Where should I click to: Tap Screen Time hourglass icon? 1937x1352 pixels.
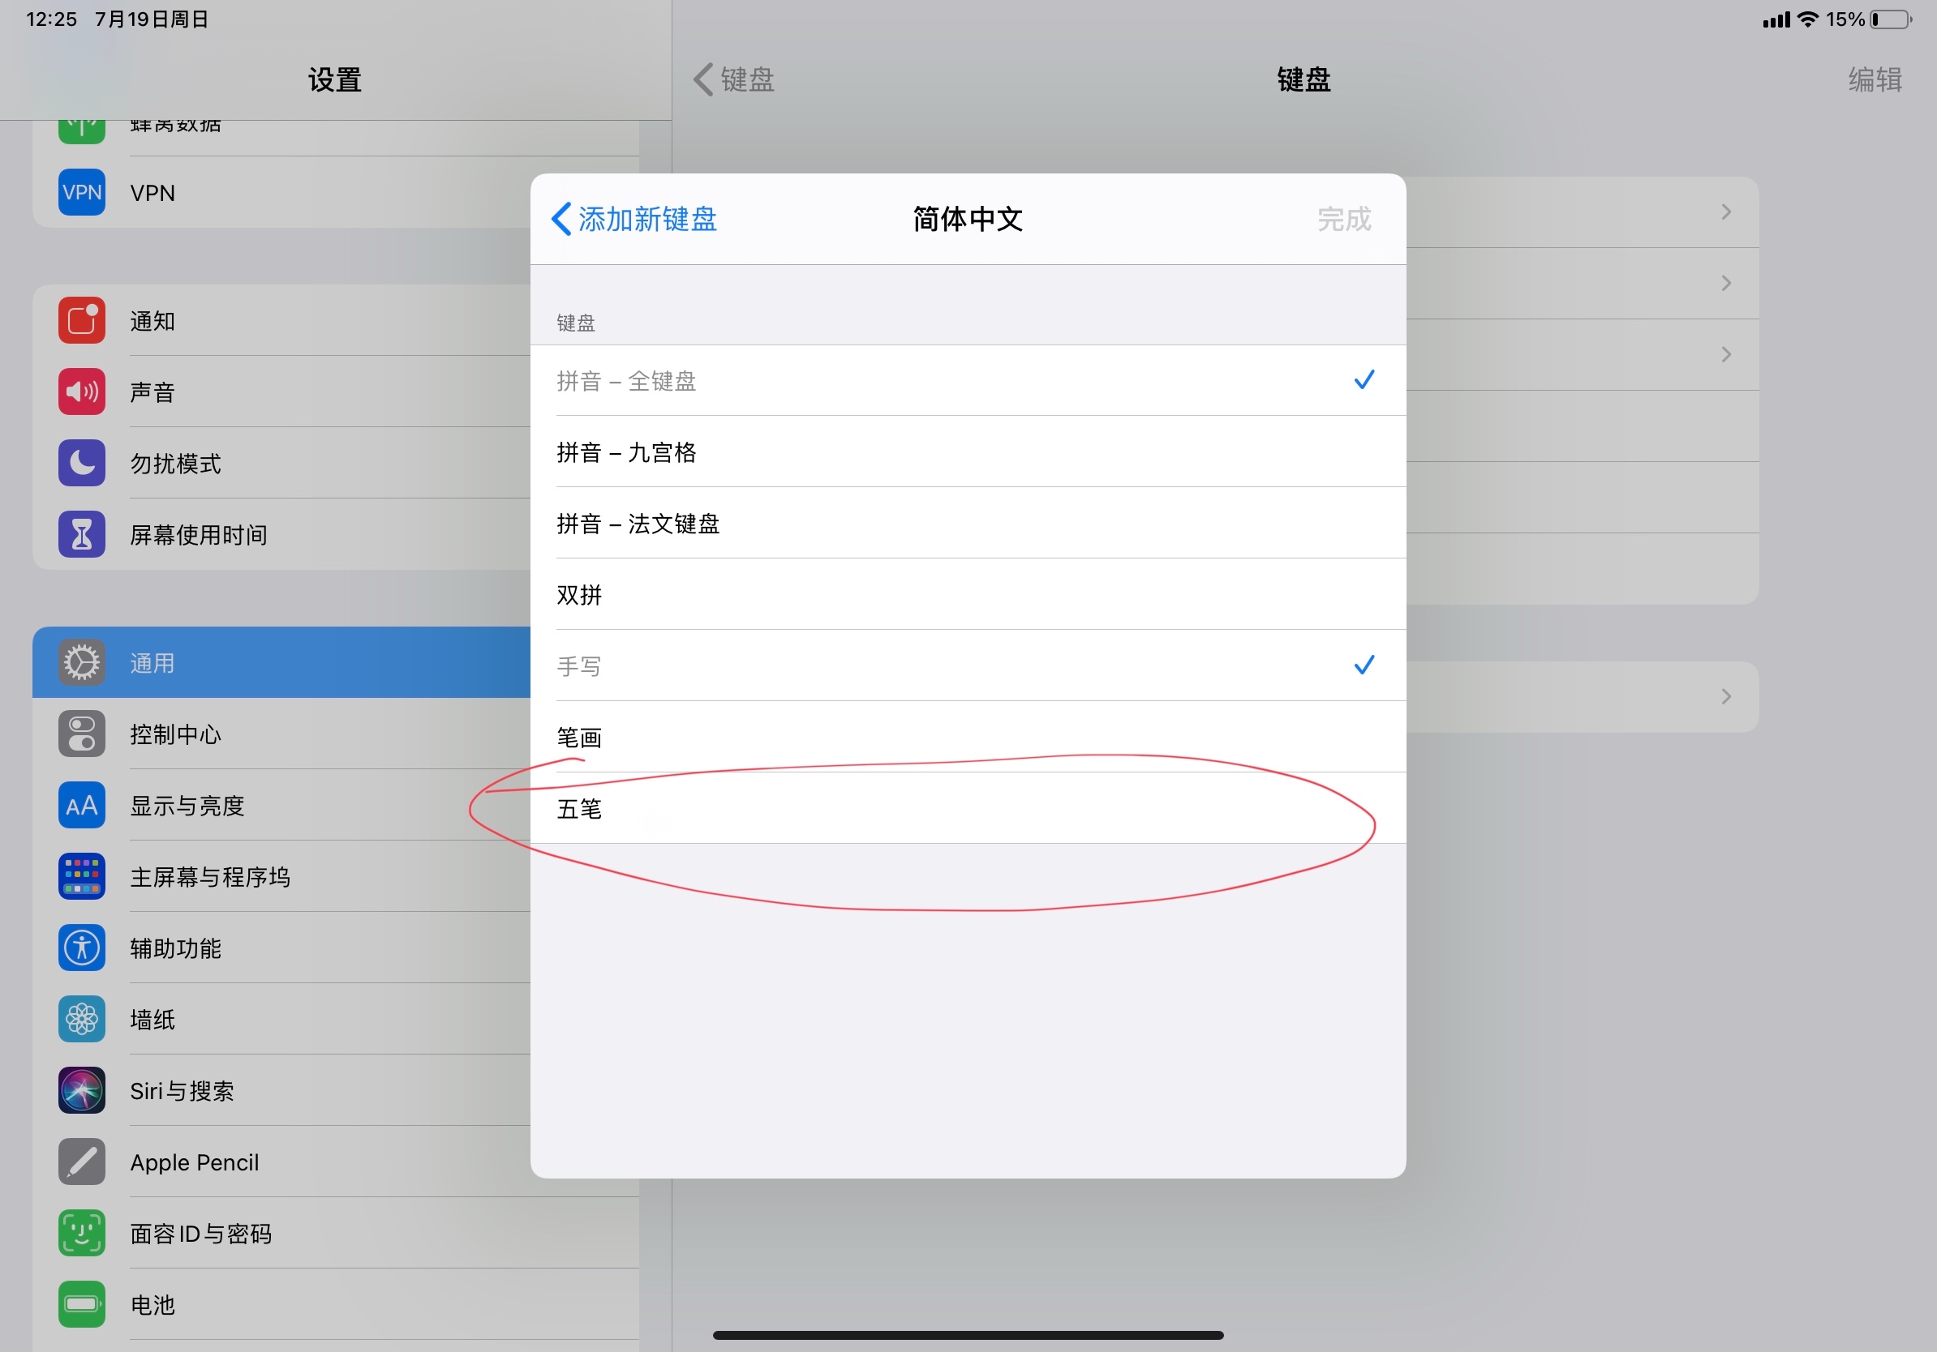[x=82, y=534]
